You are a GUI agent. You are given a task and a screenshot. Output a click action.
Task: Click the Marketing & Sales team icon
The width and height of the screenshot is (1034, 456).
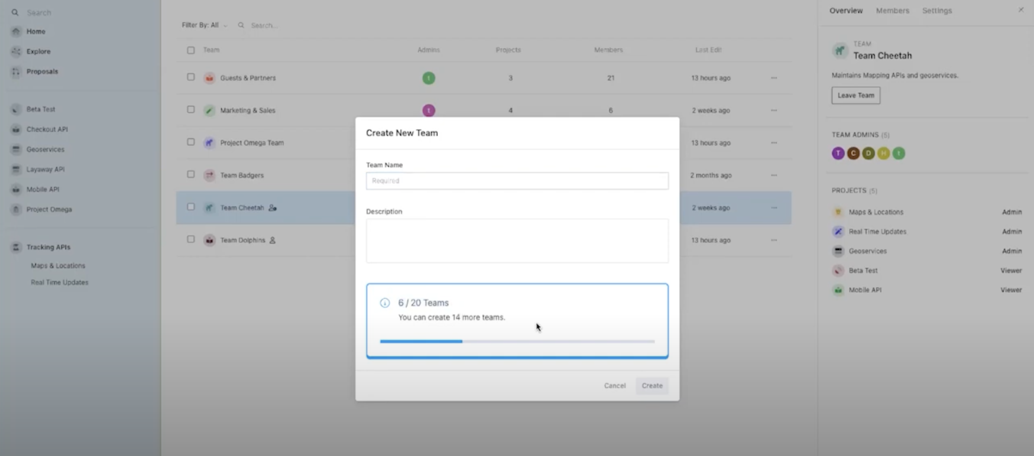209,110
